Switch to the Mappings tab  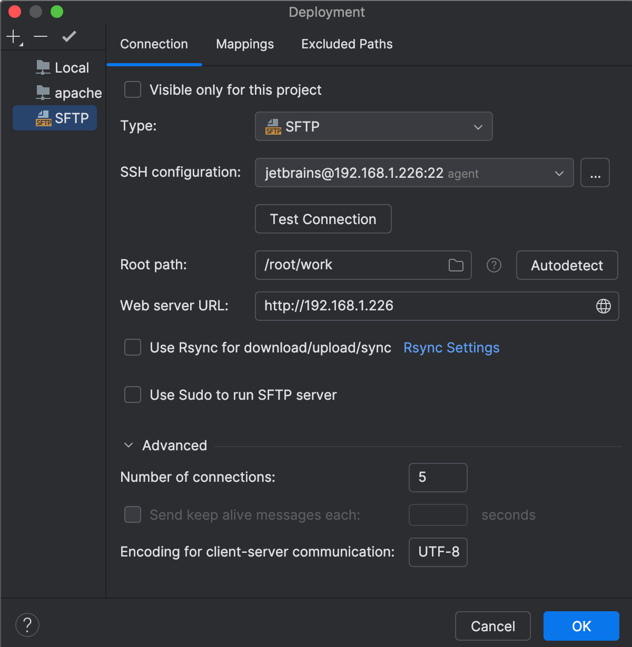[x=245, y=44]
